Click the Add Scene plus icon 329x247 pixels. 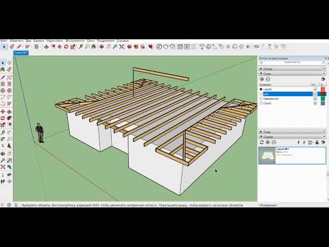(268, 142)
